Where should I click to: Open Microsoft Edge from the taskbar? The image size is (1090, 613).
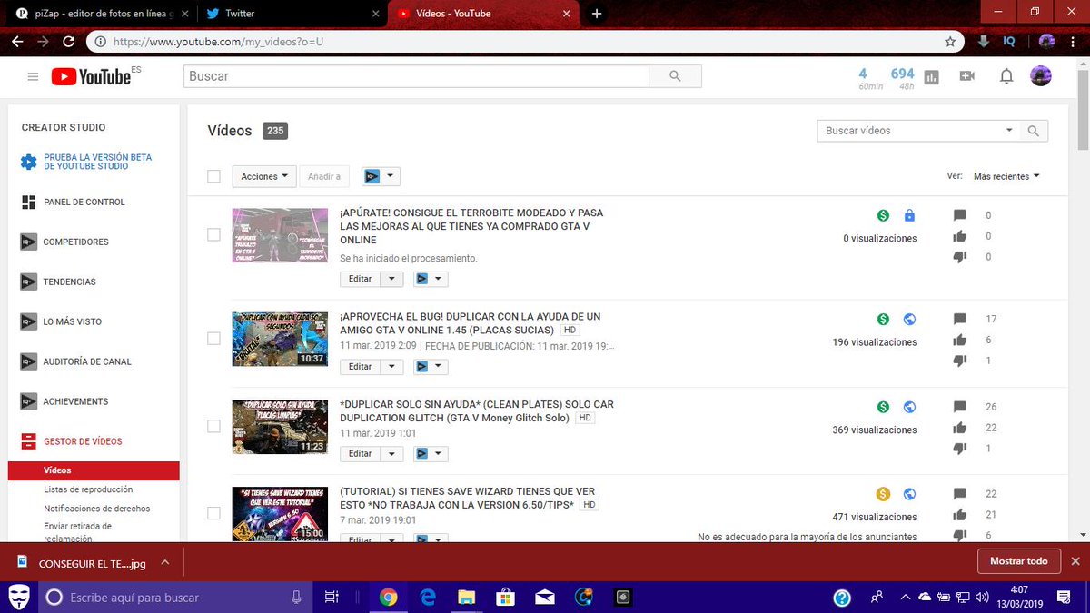428,597
